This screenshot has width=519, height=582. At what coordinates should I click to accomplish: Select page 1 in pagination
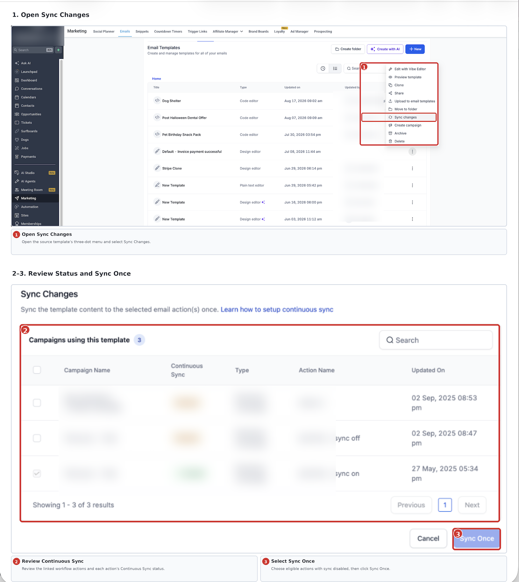click(x=445, y=505)
